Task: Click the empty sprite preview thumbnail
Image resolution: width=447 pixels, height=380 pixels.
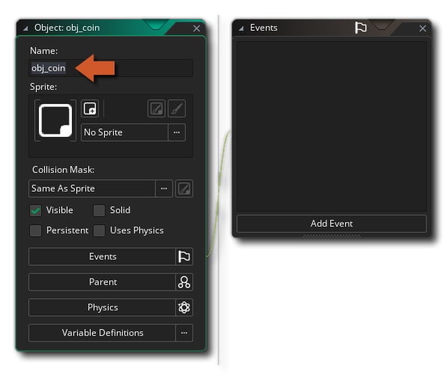Action: point(55,120)
